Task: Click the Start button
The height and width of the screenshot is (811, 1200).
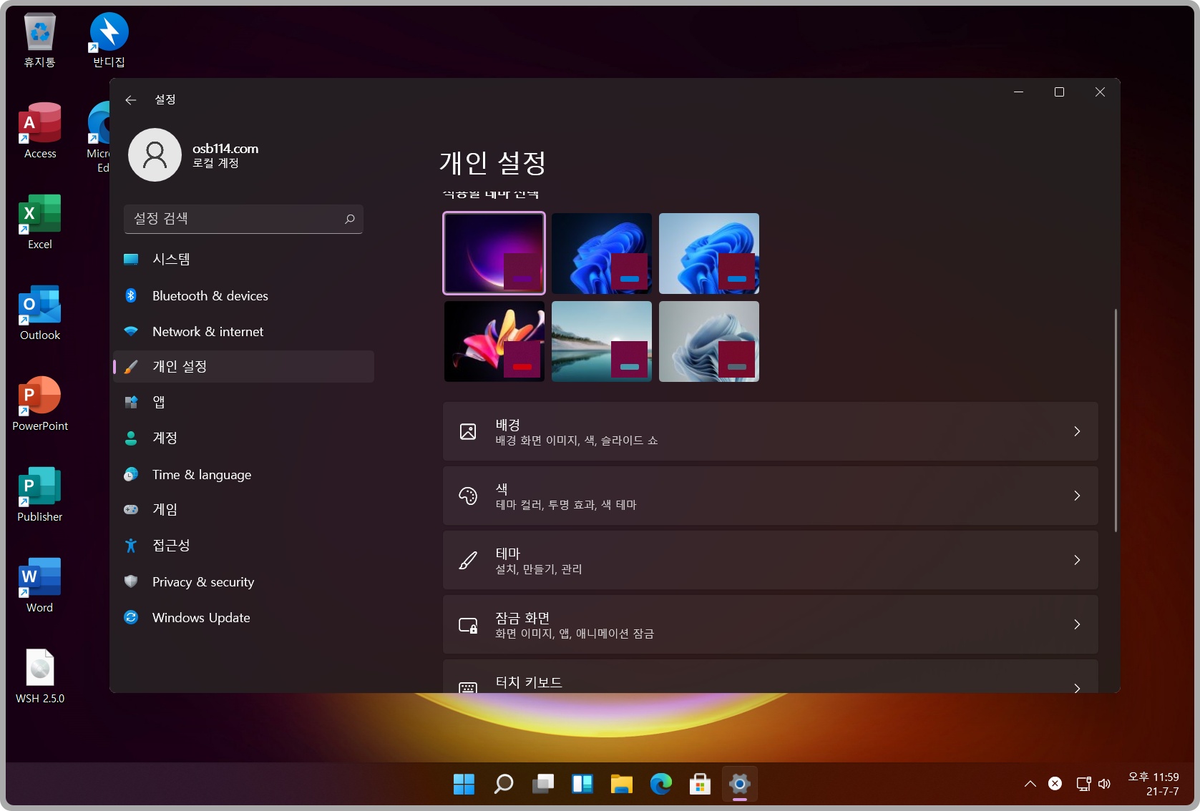Action: (x=464, y=784)
